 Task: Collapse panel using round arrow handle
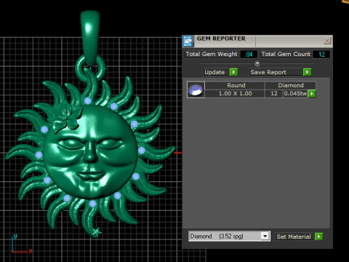pos(257,63)
